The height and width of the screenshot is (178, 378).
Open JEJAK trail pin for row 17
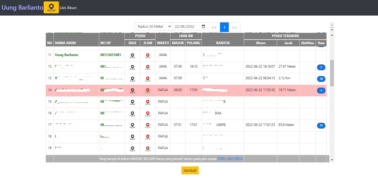point(148,125)
